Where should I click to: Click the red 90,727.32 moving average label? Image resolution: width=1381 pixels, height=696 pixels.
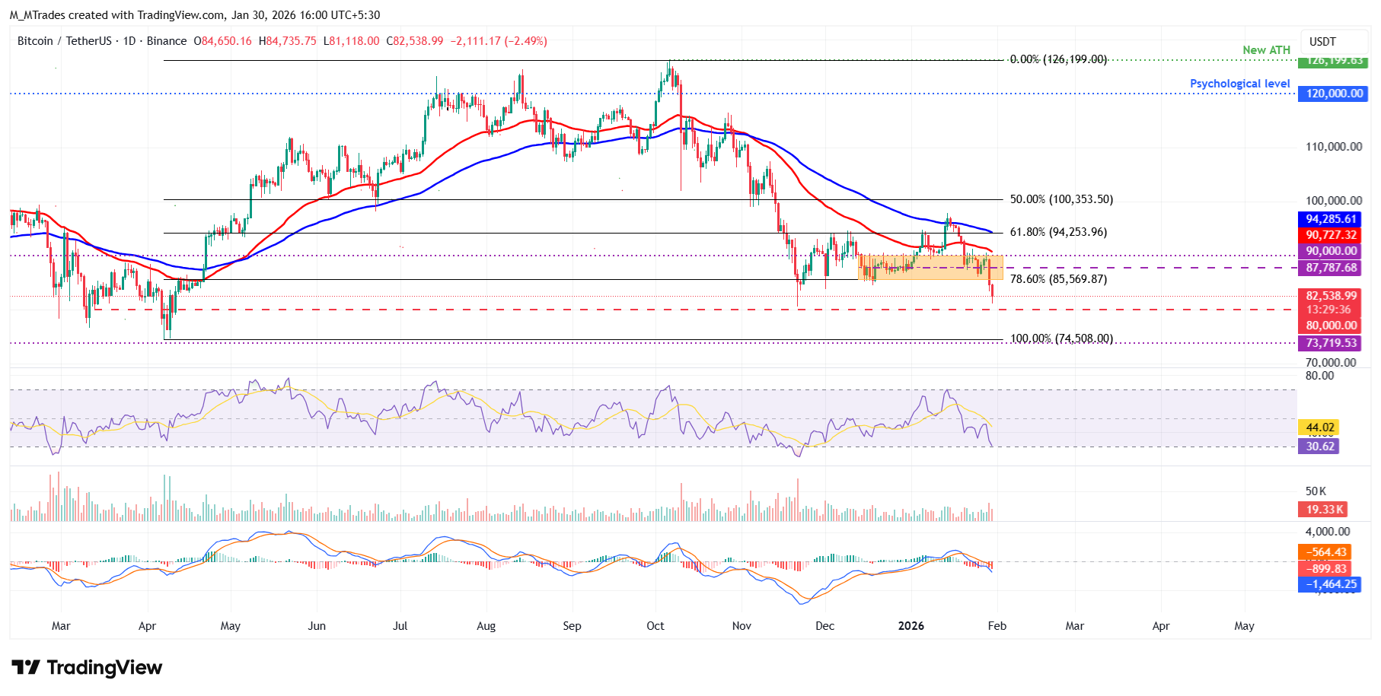pyautogui.click(x=1331, y=235)
